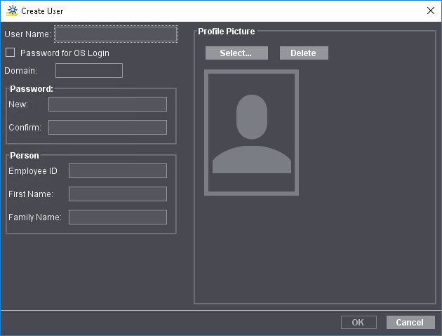This screenshot has height=336, width=442.
Task: Click the Profile Picture group heading
Action: [226, 32]
